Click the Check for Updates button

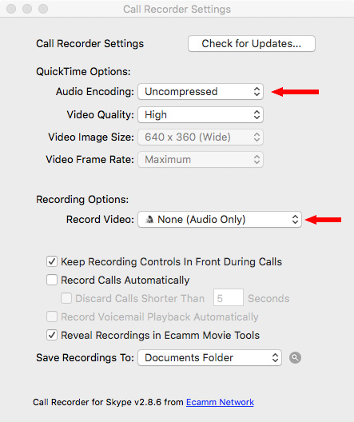252,44
